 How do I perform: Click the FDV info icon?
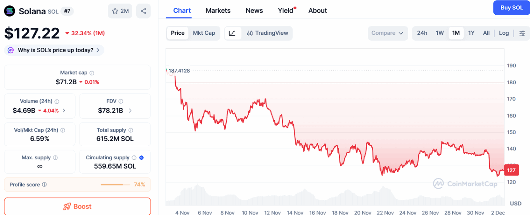121,101
